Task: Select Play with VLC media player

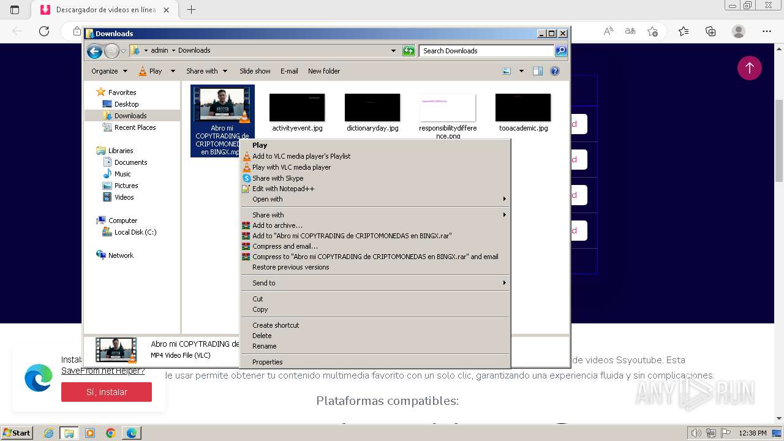Action: pyautogui.click(x=375, y=167)
